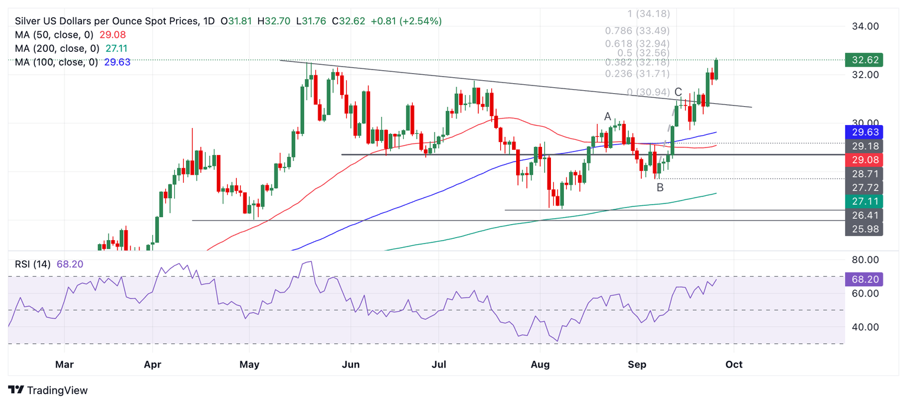Select the 26.41 horizontal line price label
Viewport: 907px width, 404px height.
[x=864, y=215]
